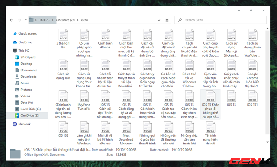Select 'Những gợi ý giúp bài' file
The image size is (277, 167).
pos(147,132)
